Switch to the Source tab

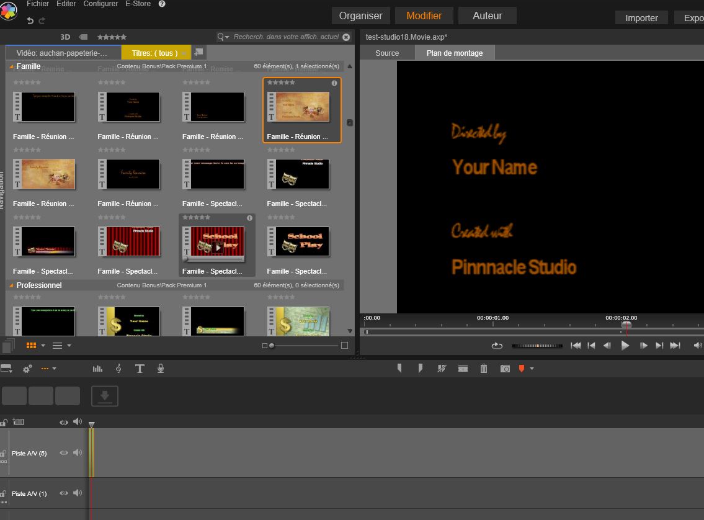point(387,53)
